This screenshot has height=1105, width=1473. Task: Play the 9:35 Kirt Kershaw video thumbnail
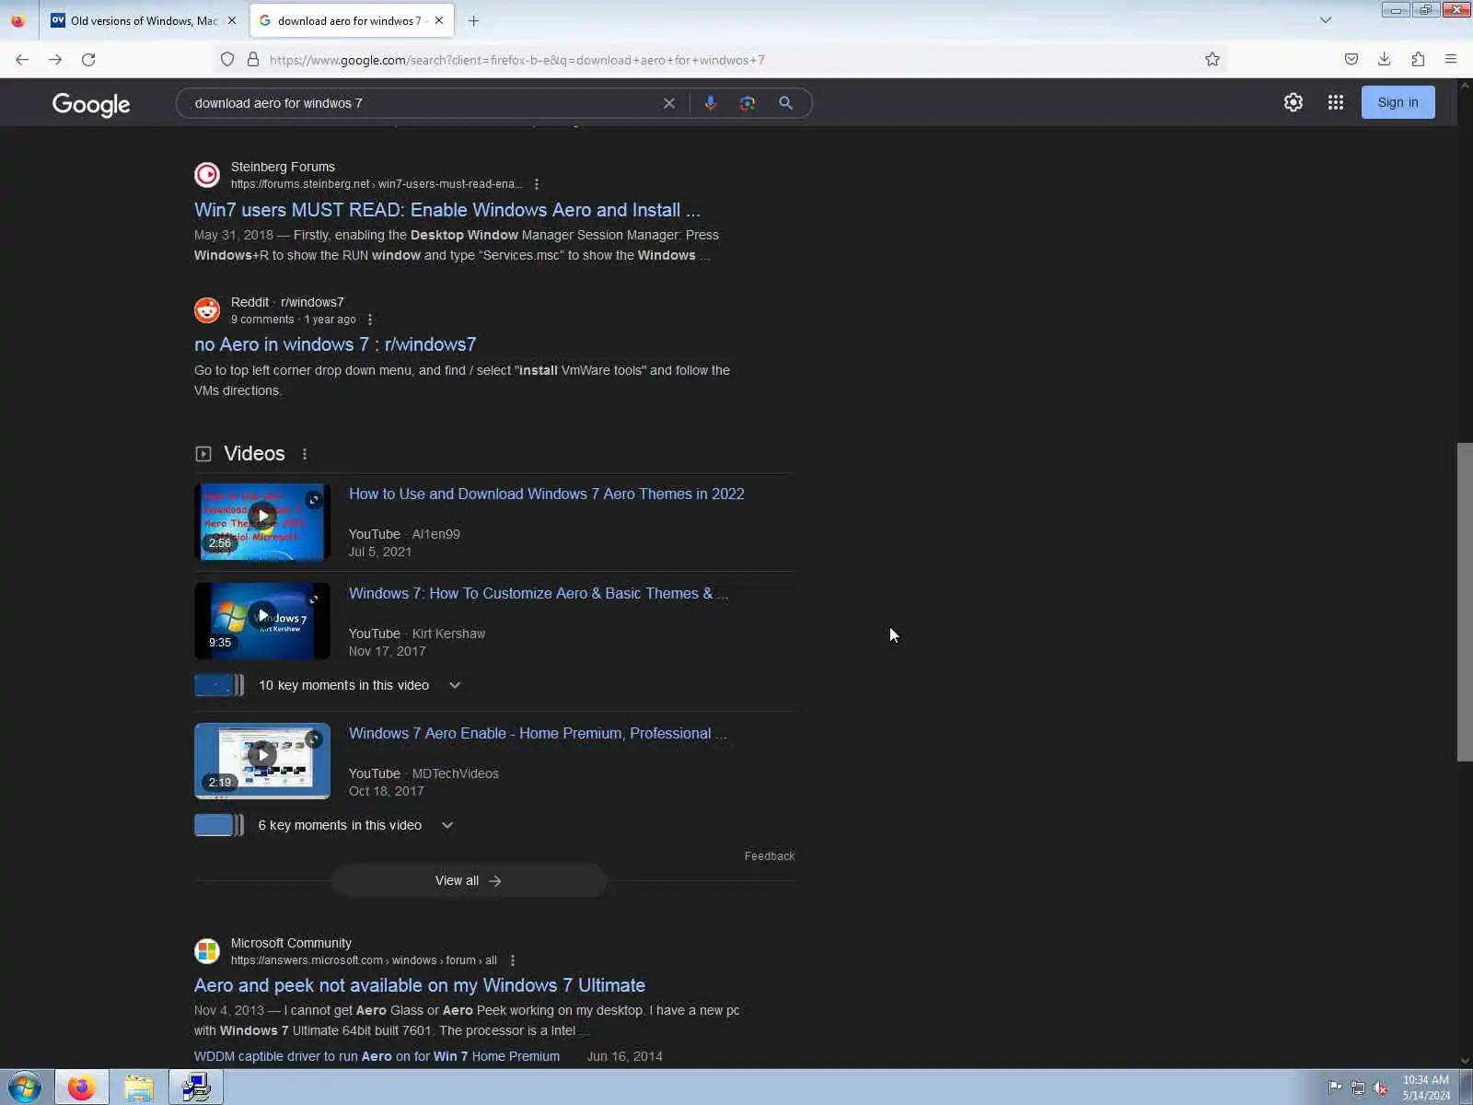pyautogui.click(x=262, y=622)
